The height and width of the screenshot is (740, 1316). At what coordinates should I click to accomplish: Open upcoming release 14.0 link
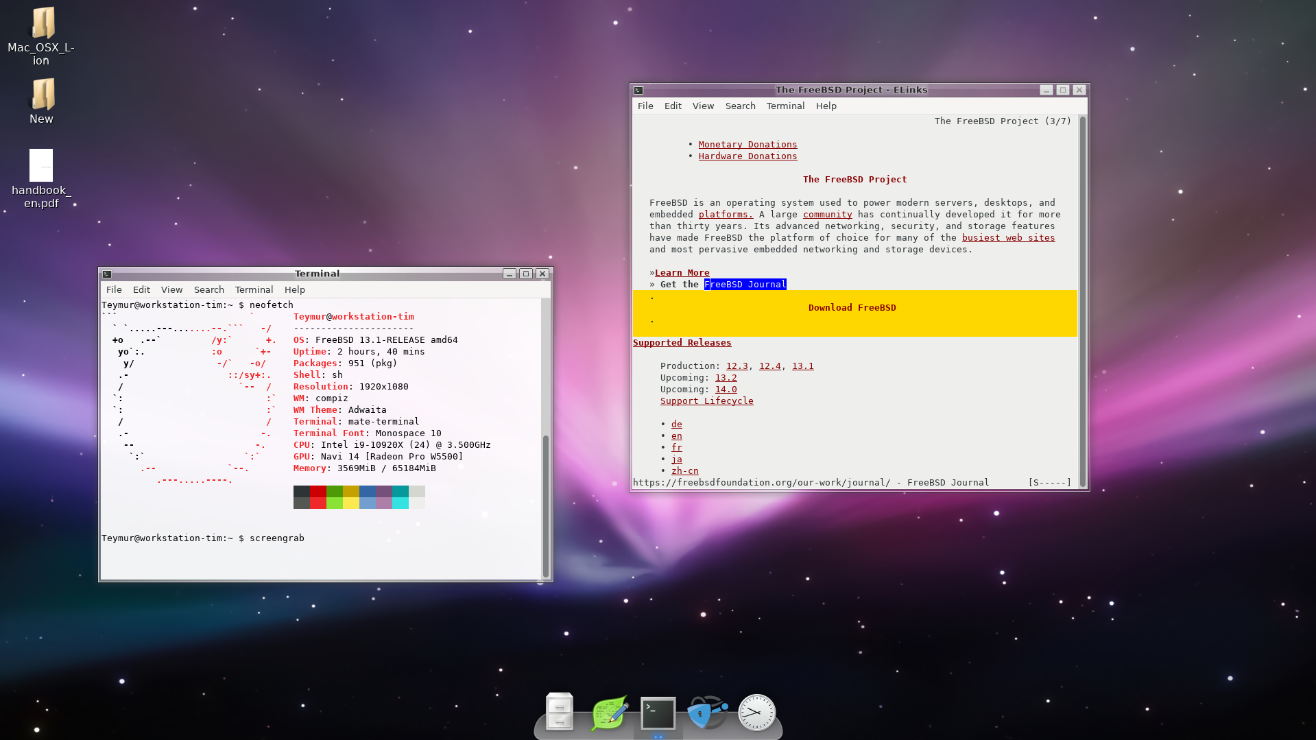(x=726, y=389)
